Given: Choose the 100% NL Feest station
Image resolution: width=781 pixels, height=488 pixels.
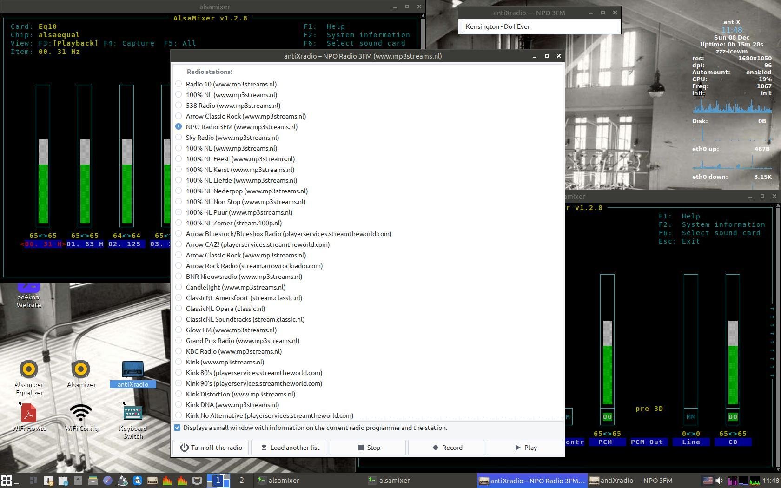Looking at the screenshot, I should [x=179, y=159].
